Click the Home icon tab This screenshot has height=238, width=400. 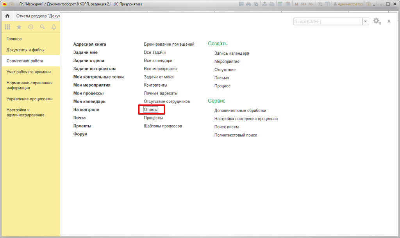point(7,16)
